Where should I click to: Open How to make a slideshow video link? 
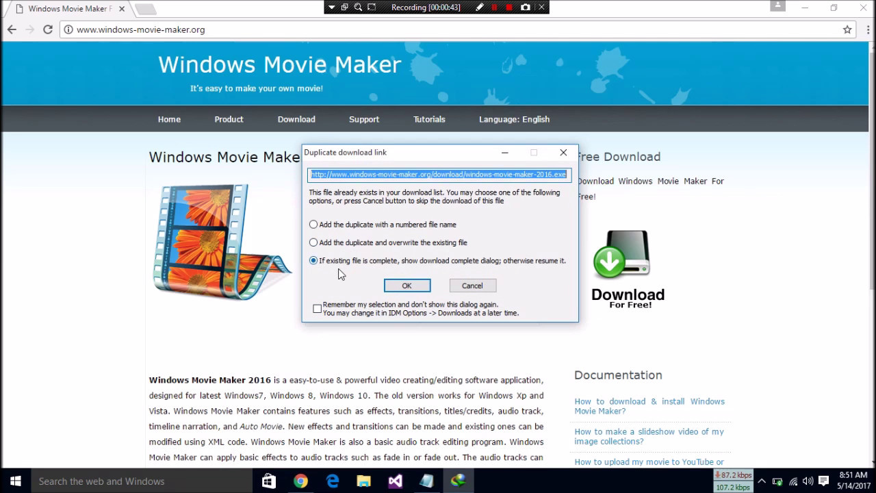[649, 436]
